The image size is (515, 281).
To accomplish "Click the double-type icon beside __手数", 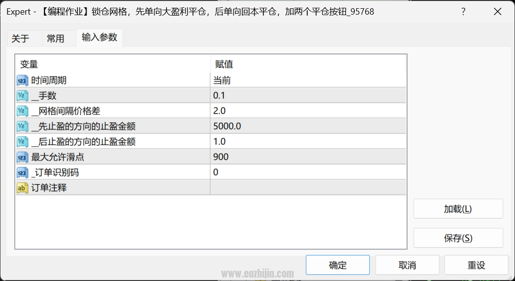I will 22,95.
